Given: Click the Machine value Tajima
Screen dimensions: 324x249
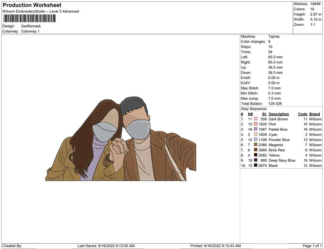Looking at the screenshot, I should coord(274,36).
